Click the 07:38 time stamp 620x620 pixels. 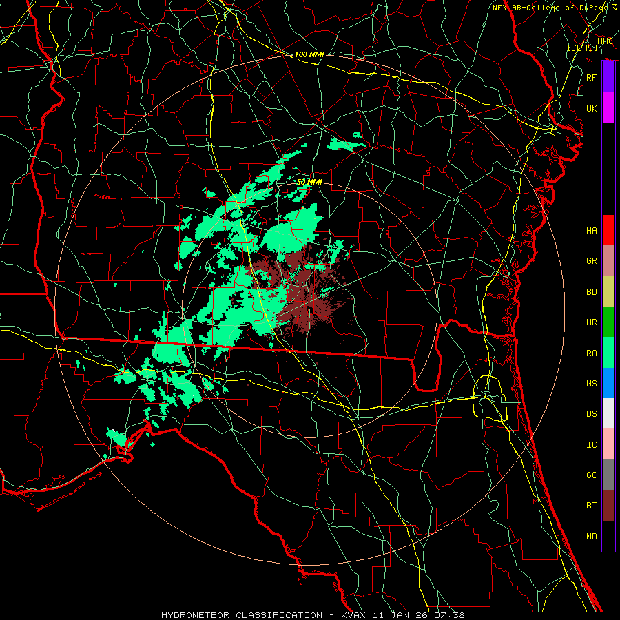[449, 615]
